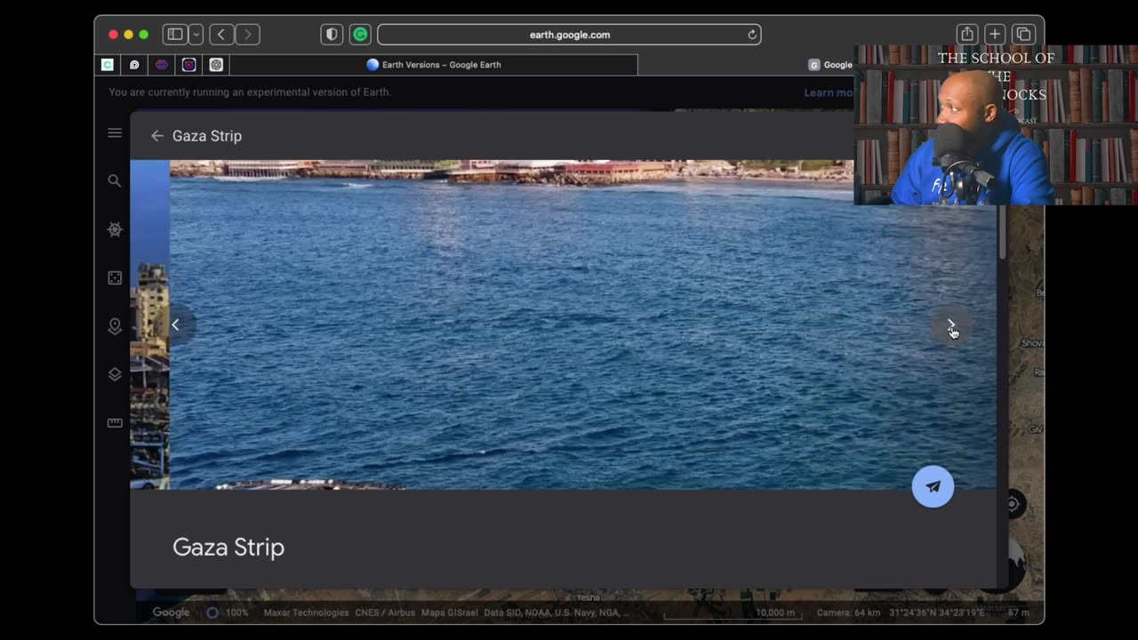The width and height of the screenshot is (1138, 640).
Task: Click My Location target icon on map
Action: pos(1013,505)
